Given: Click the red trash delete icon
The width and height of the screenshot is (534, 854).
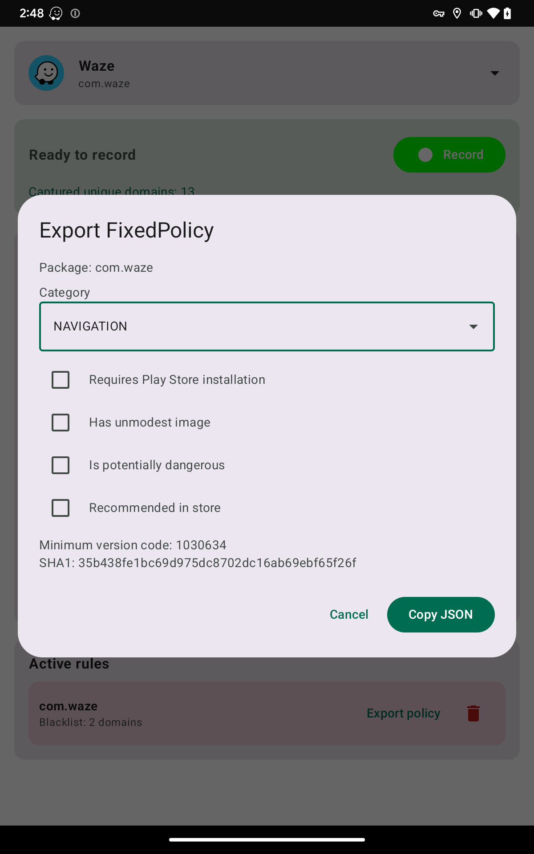Looking at the screenshot, I should 473,713.
